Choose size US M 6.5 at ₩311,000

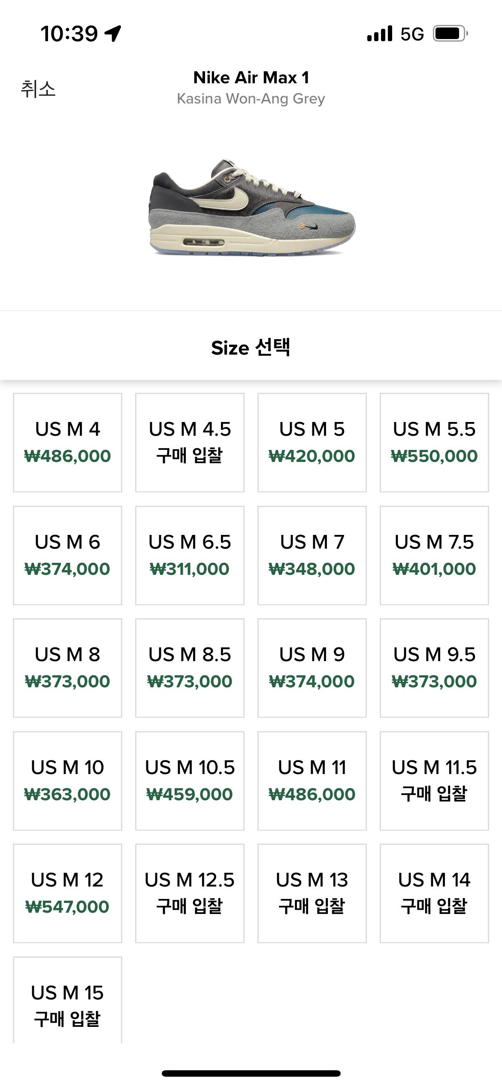(190, 555)
